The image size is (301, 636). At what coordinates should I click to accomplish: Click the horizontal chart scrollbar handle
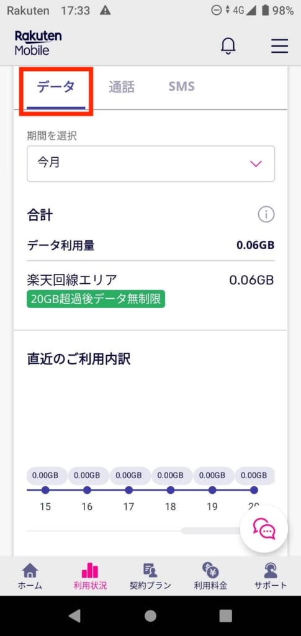click(x=210, y=530)
